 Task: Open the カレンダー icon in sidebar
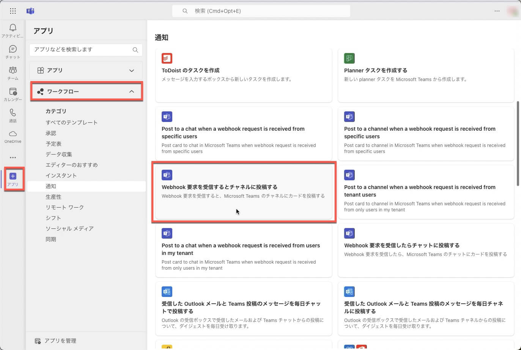click(x=13, y=91)
